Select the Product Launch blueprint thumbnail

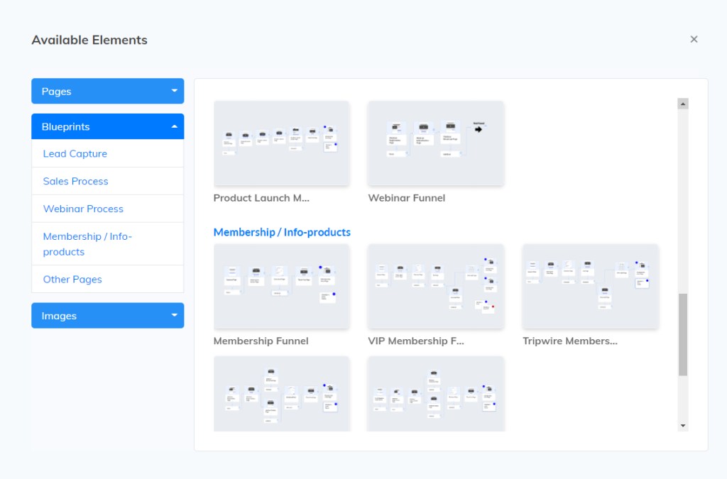coord(282,143)
